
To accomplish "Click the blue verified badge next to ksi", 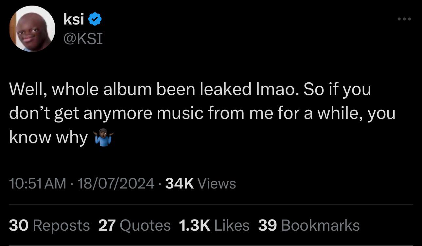I will click(x=95, y=19).
